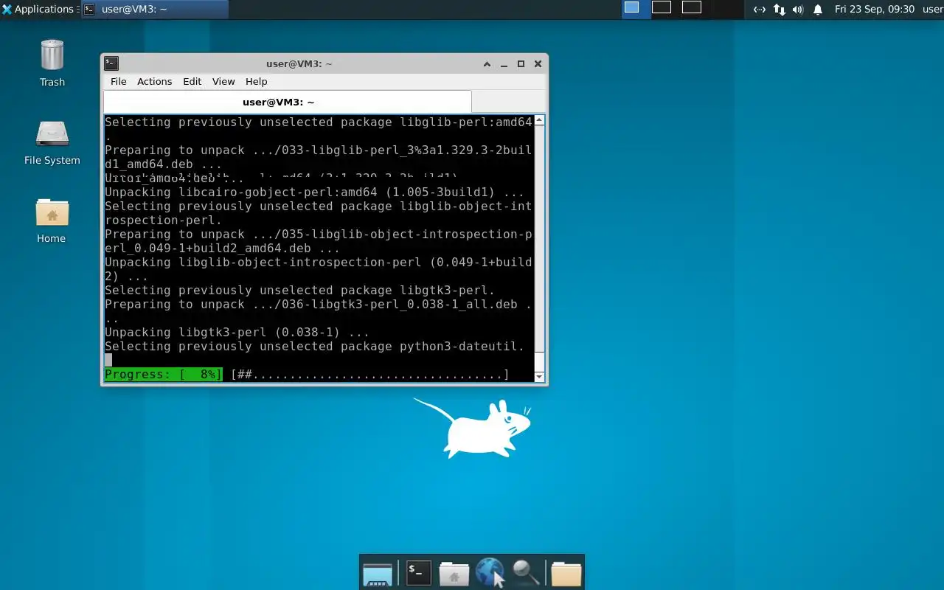Open File Manager from the dock

(454, 573)
